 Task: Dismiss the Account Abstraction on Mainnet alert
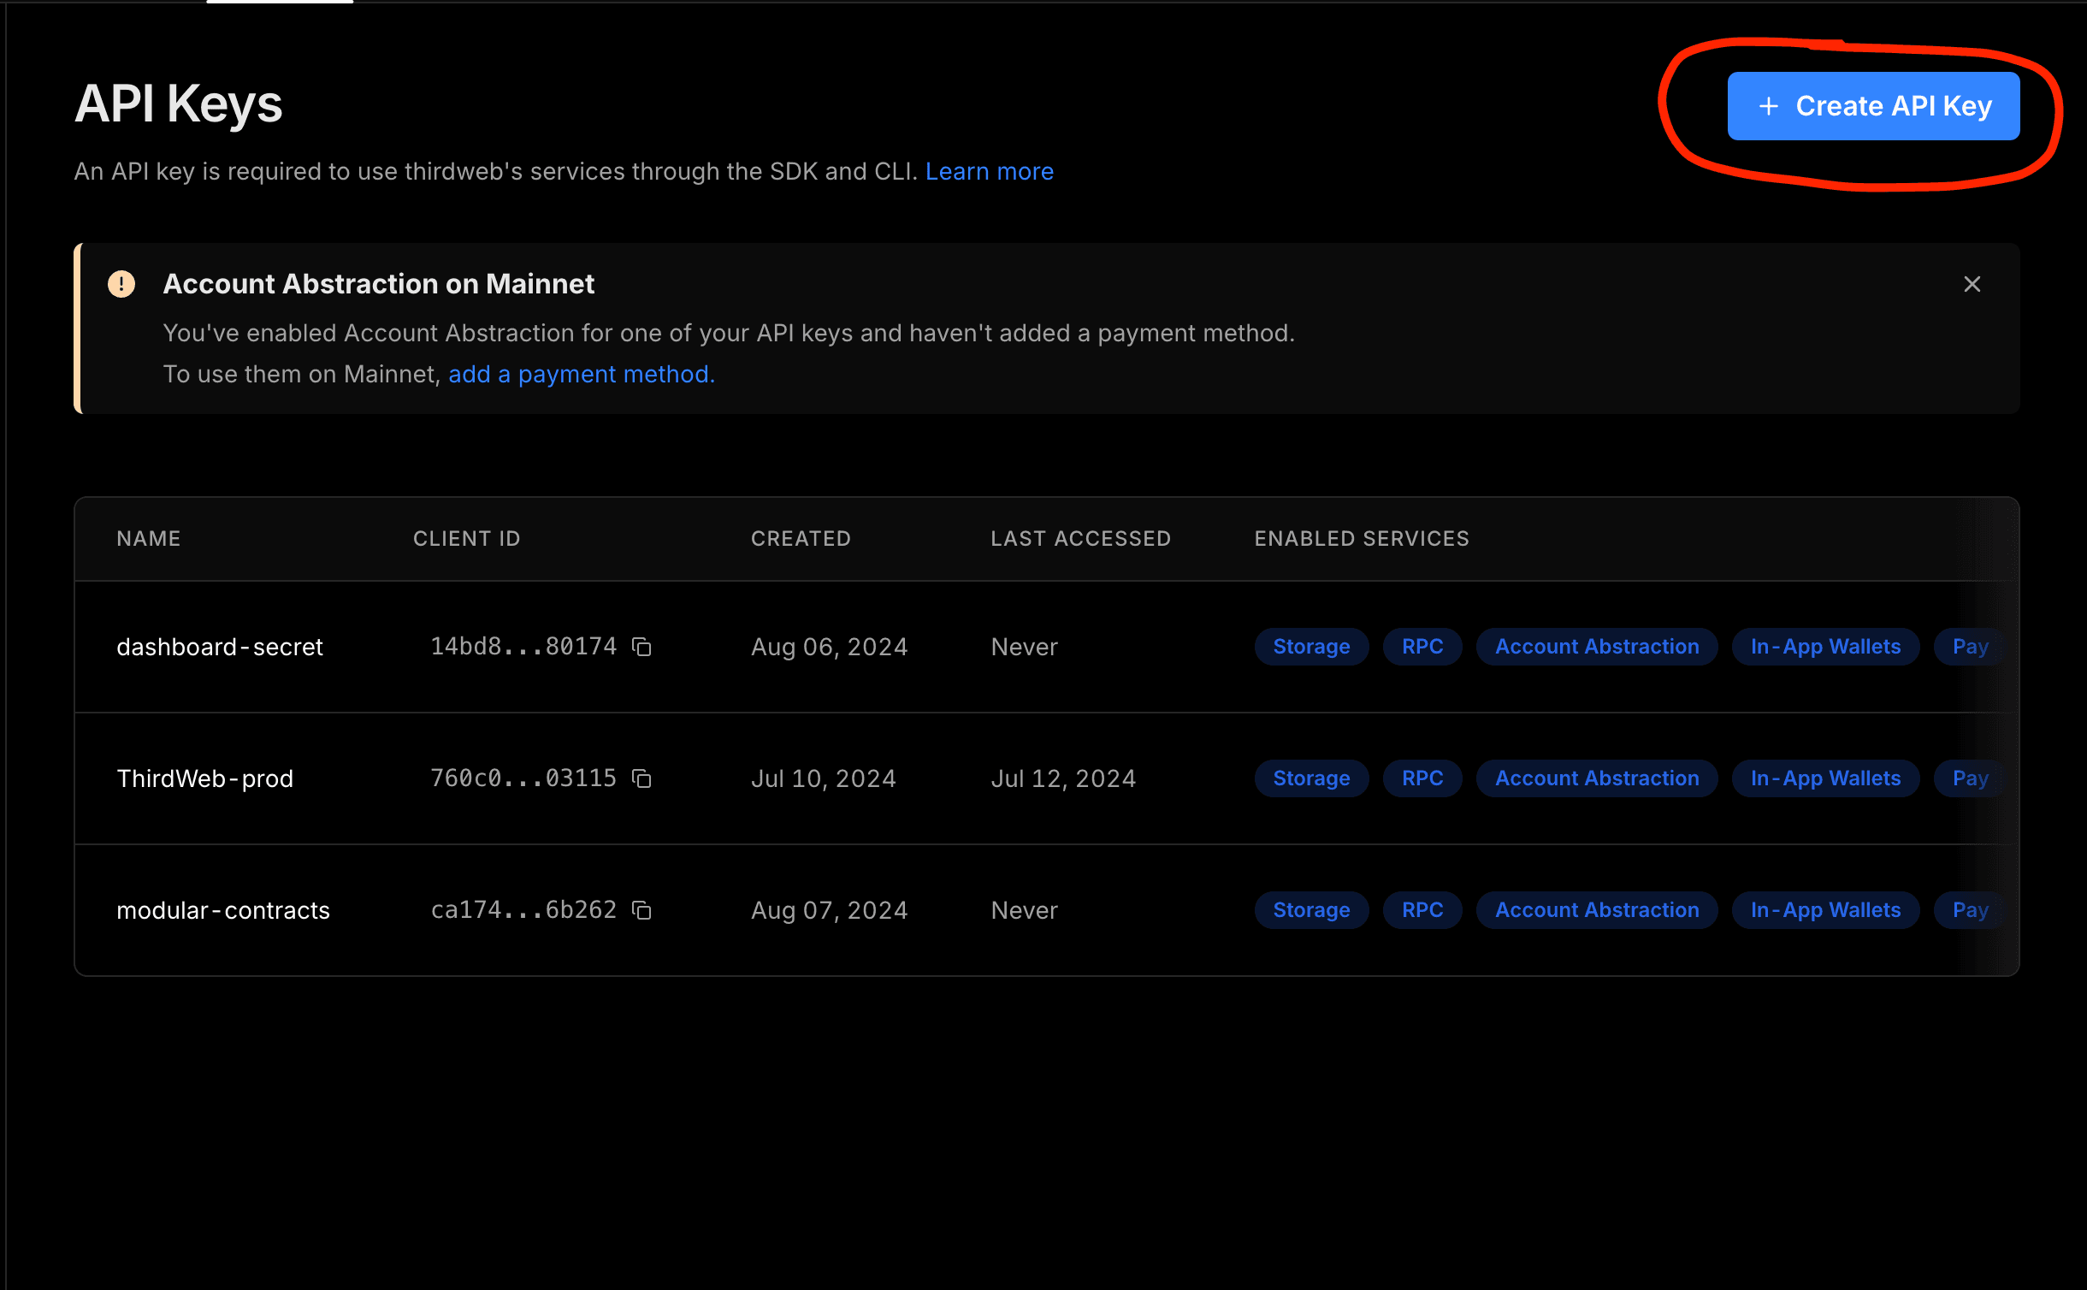click(1972, 284)
